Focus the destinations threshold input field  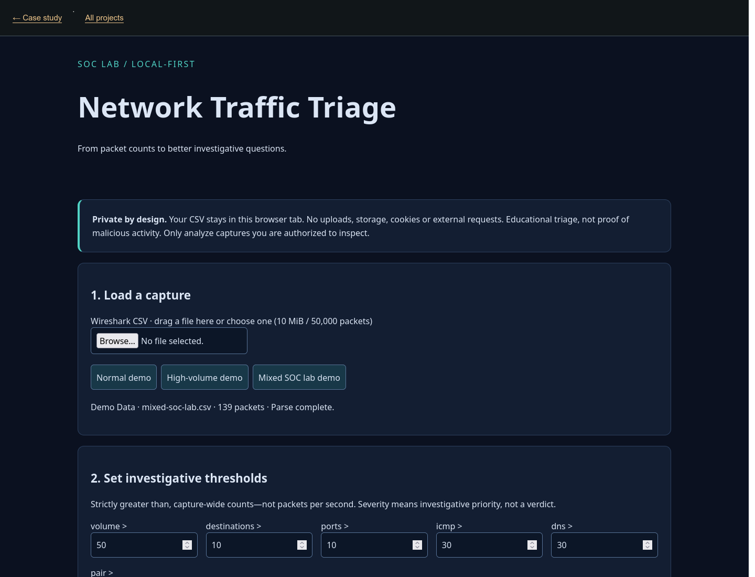pyautogui.click(x=259, y=545)
